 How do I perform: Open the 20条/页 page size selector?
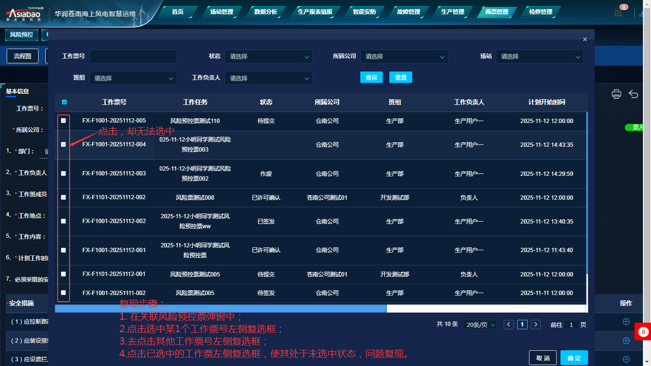pyautogui.click(x=481, y=325)
